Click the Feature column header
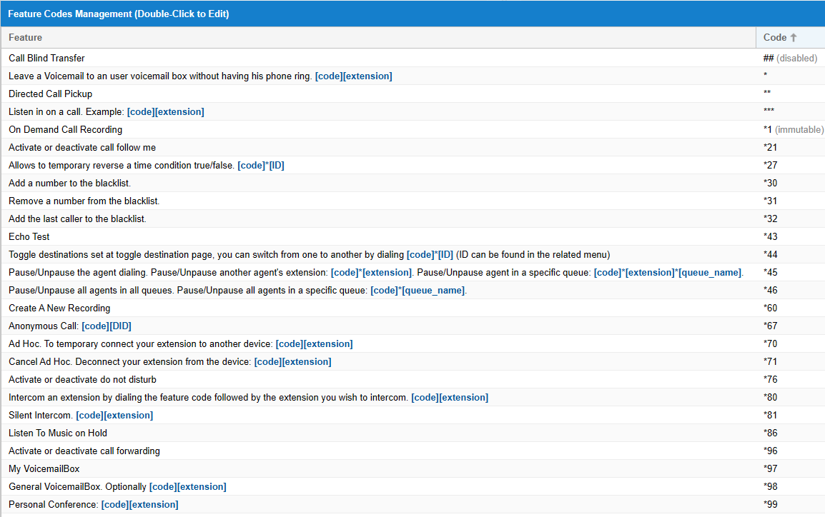The width and height of the screenshot is (825, 517). (25, 37)
